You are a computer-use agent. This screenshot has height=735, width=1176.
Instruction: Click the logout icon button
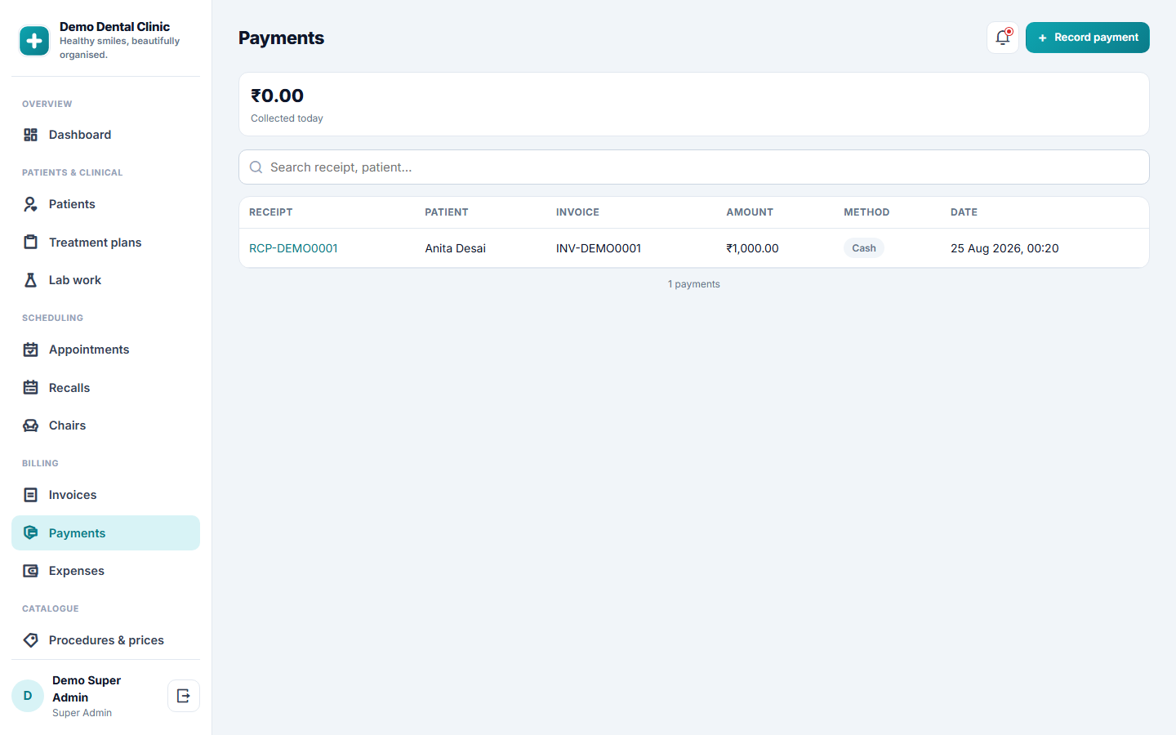click(184, 696)
